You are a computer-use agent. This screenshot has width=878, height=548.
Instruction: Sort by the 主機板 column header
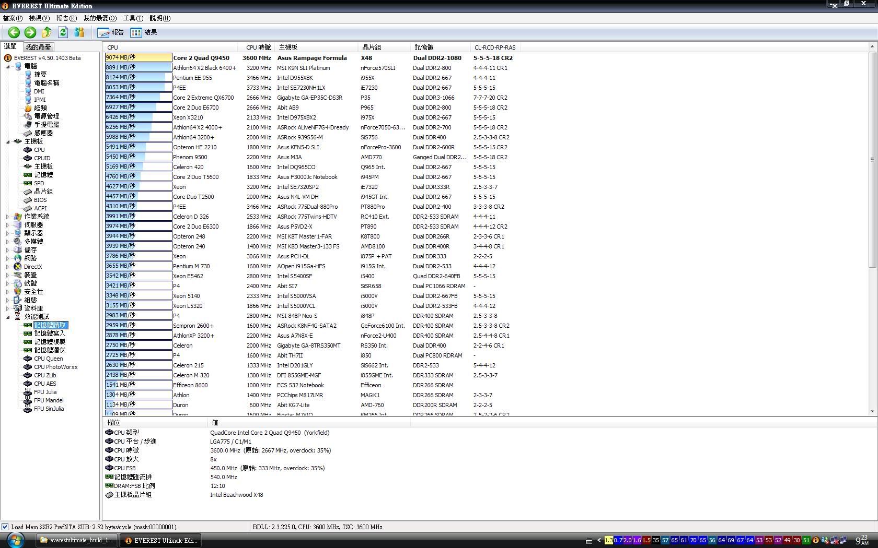click(x=316, y=47)
